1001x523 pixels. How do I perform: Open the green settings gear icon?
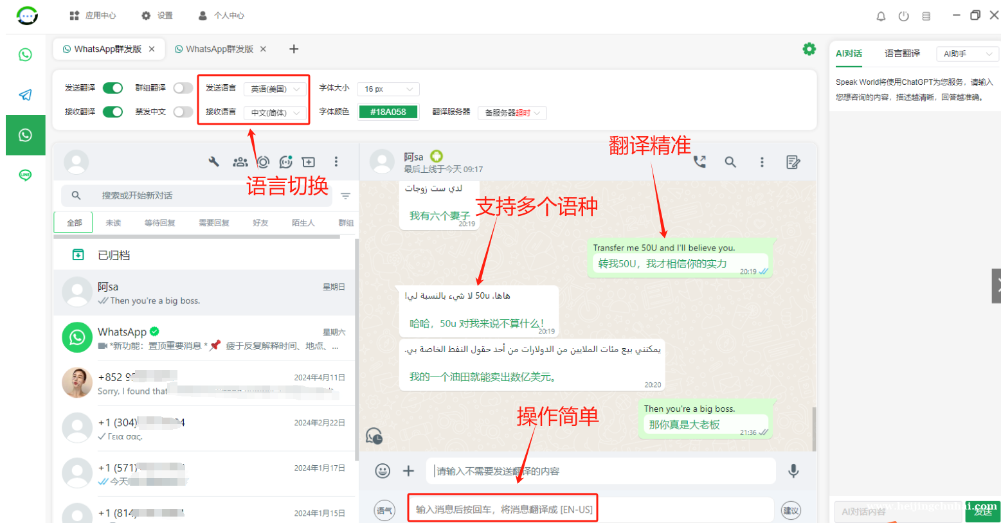[x=809, y=49]
